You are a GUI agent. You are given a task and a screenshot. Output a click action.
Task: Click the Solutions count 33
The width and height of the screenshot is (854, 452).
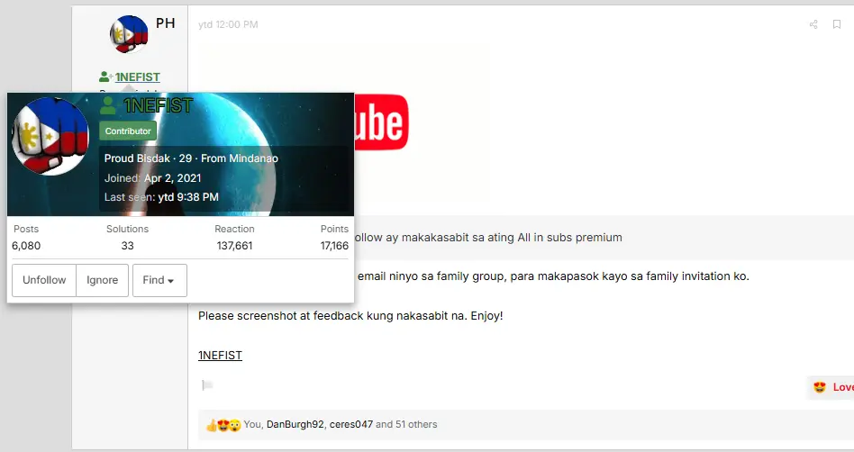coord(127,246)
